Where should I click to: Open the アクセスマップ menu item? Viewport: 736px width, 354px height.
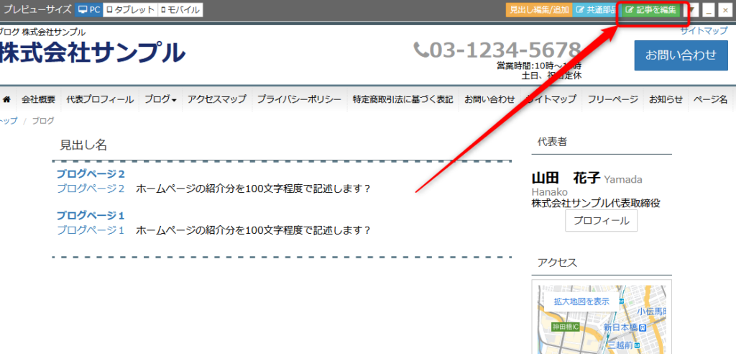tap(216, 99)
